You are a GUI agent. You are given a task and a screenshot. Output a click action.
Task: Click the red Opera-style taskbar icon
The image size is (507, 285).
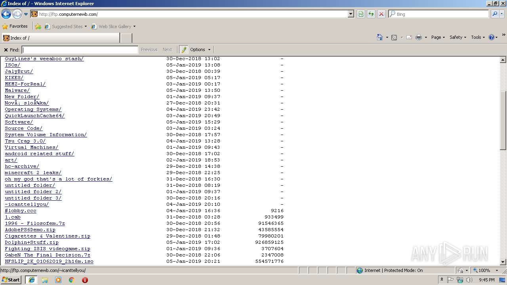pos(85,280)
